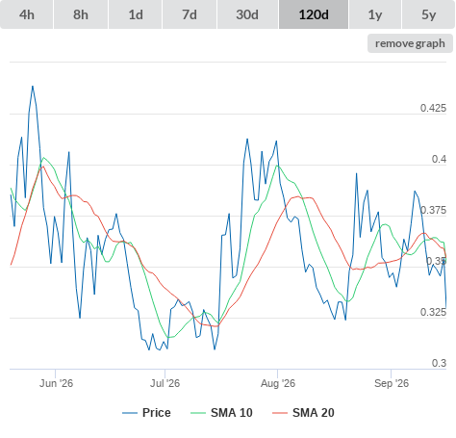Toggle SMA 10 series visibility
This screenshot has height=438, width=456.
point(232,413)
